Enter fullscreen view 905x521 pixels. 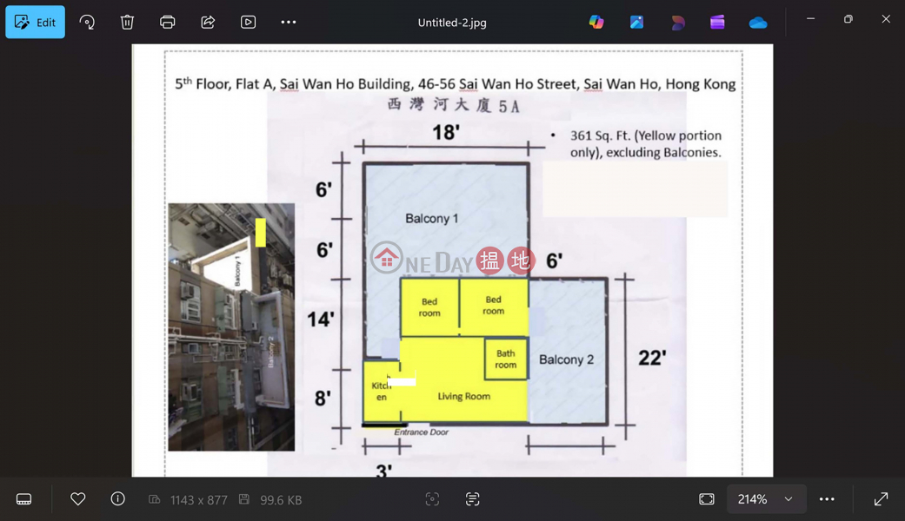[881, 499]
